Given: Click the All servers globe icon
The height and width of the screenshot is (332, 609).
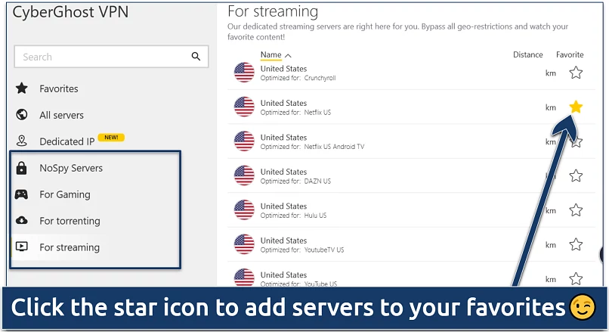Looking at the screenshot, I should coord(22,115).
